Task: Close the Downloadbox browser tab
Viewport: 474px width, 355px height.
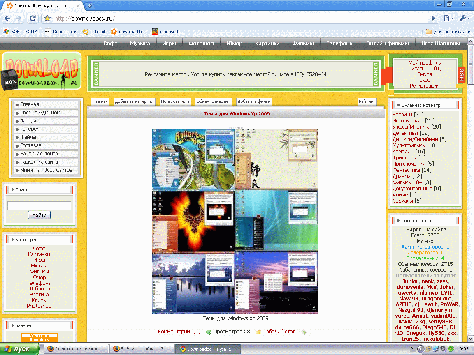Action: click(78, 5)
